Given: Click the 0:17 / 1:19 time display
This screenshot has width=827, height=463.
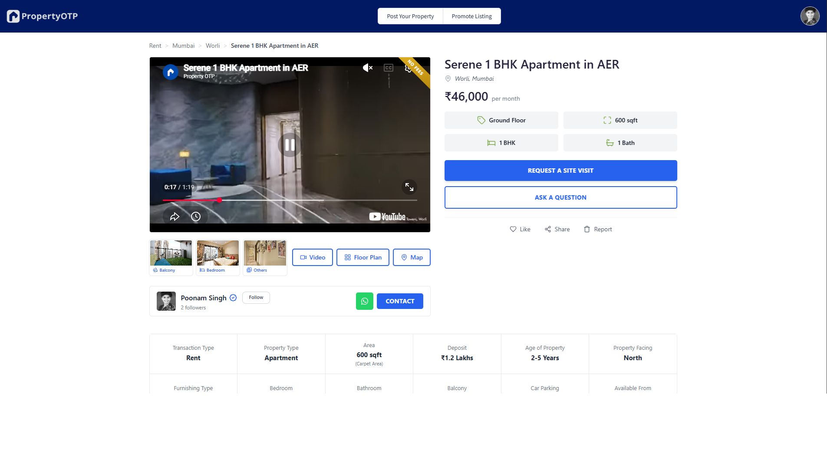Looking at the screenshot, I should pyautogui.click(x=179, y=187).
